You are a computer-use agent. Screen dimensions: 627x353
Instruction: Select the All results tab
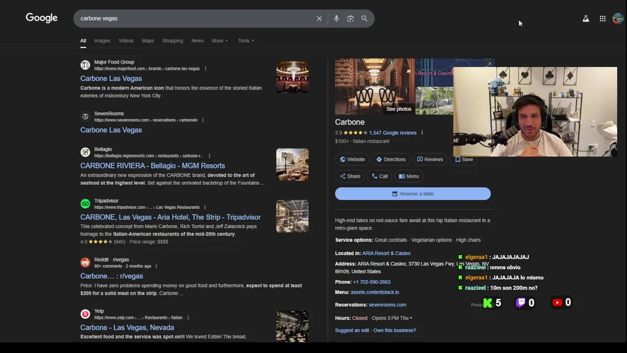[83, 41]
